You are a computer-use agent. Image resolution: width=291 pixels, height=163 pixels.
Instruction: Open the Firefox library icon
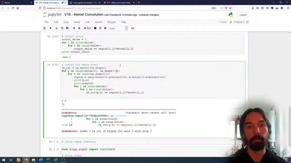[x=258, y=8]
